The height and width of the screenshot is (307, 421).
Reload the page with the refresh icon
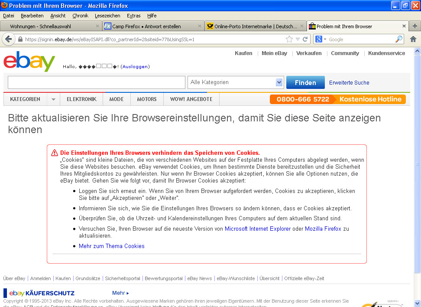tap(305, 39)
